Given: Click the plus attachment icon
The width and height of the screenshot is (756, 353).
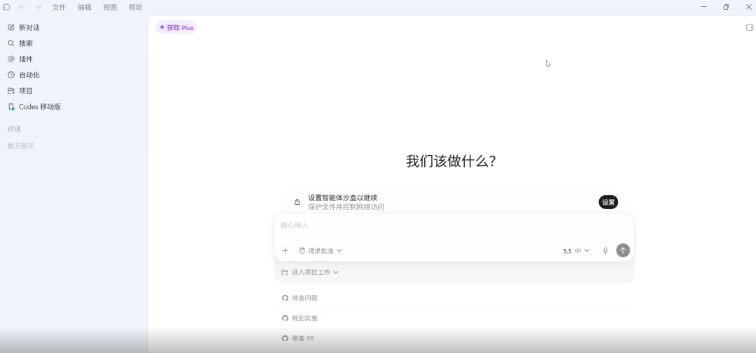Looking at the screenshot, I should (285, 251).
